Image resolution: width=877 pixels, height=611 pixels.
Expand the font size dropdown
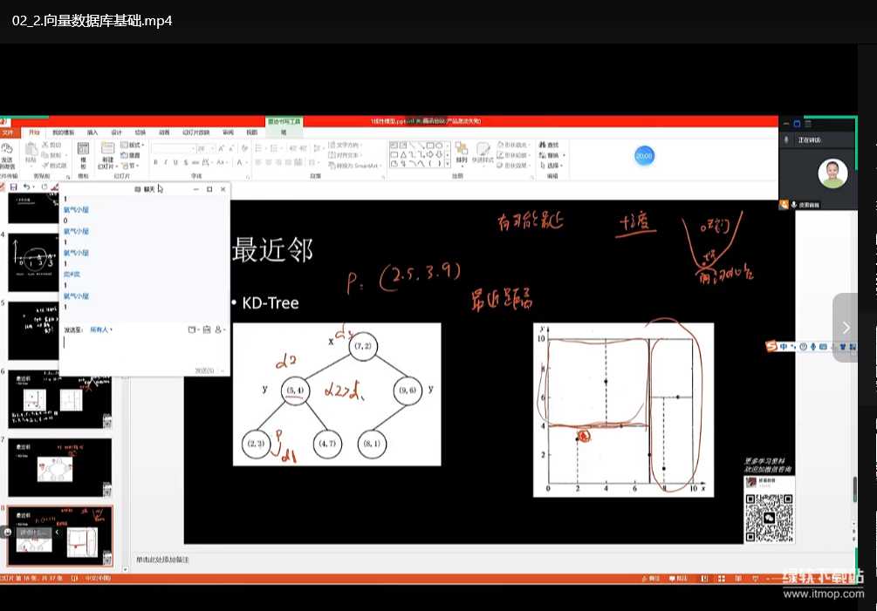pos(212,149)
